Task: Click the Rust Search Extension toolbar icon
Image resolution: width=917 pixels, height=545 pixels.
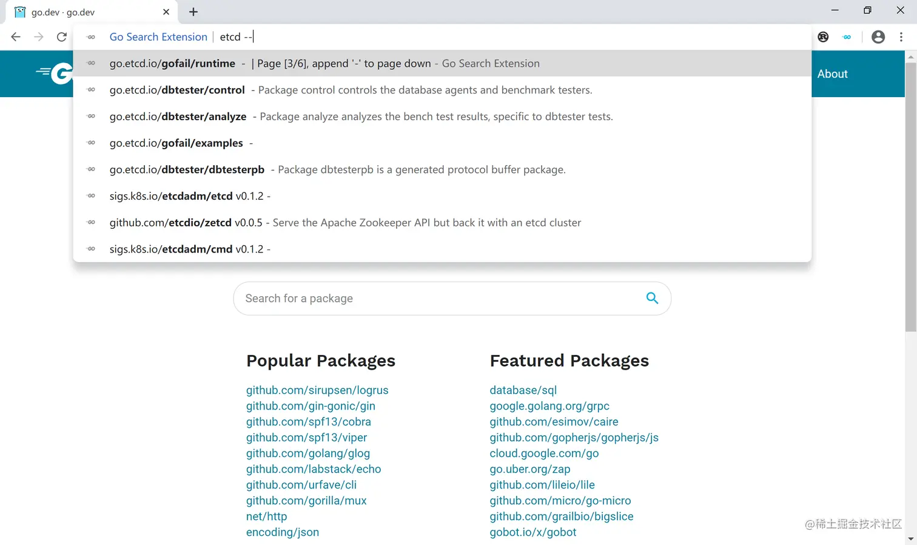Action: [x=823, y=37]
